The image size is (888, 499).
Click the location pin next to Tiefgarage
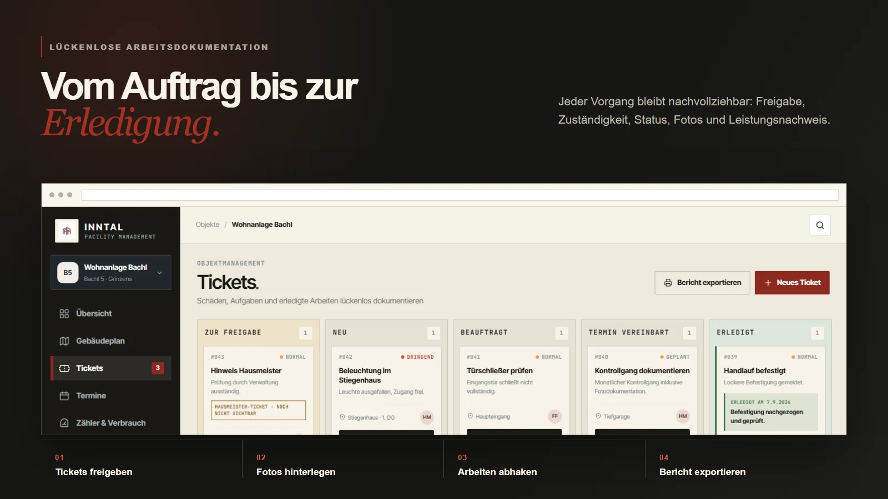click(x=598, y=416)
